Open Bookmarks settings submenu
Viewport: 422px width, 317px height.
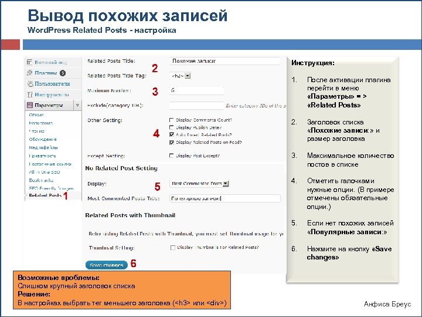pyautogui.click(x=41, y=180)
